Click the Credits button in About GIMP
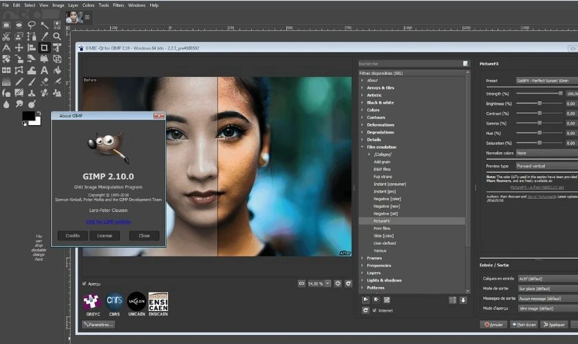Screen dimensions: 578x344 point(73,235)
